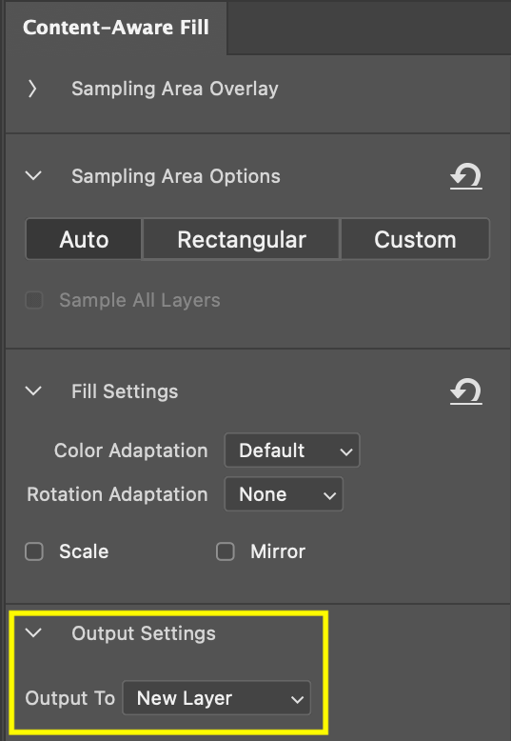Expand the Sampling Area Overlay section
Screen dimensions: 511x741
pyautogui.click(x=32, y=89)
